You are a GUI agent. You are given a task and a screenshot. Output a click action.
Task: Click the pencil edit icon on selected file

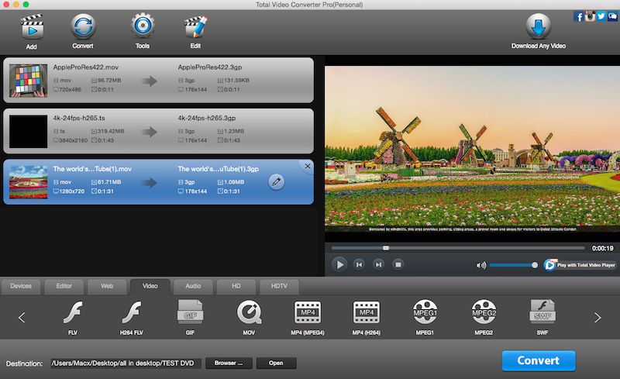[277, 182]
